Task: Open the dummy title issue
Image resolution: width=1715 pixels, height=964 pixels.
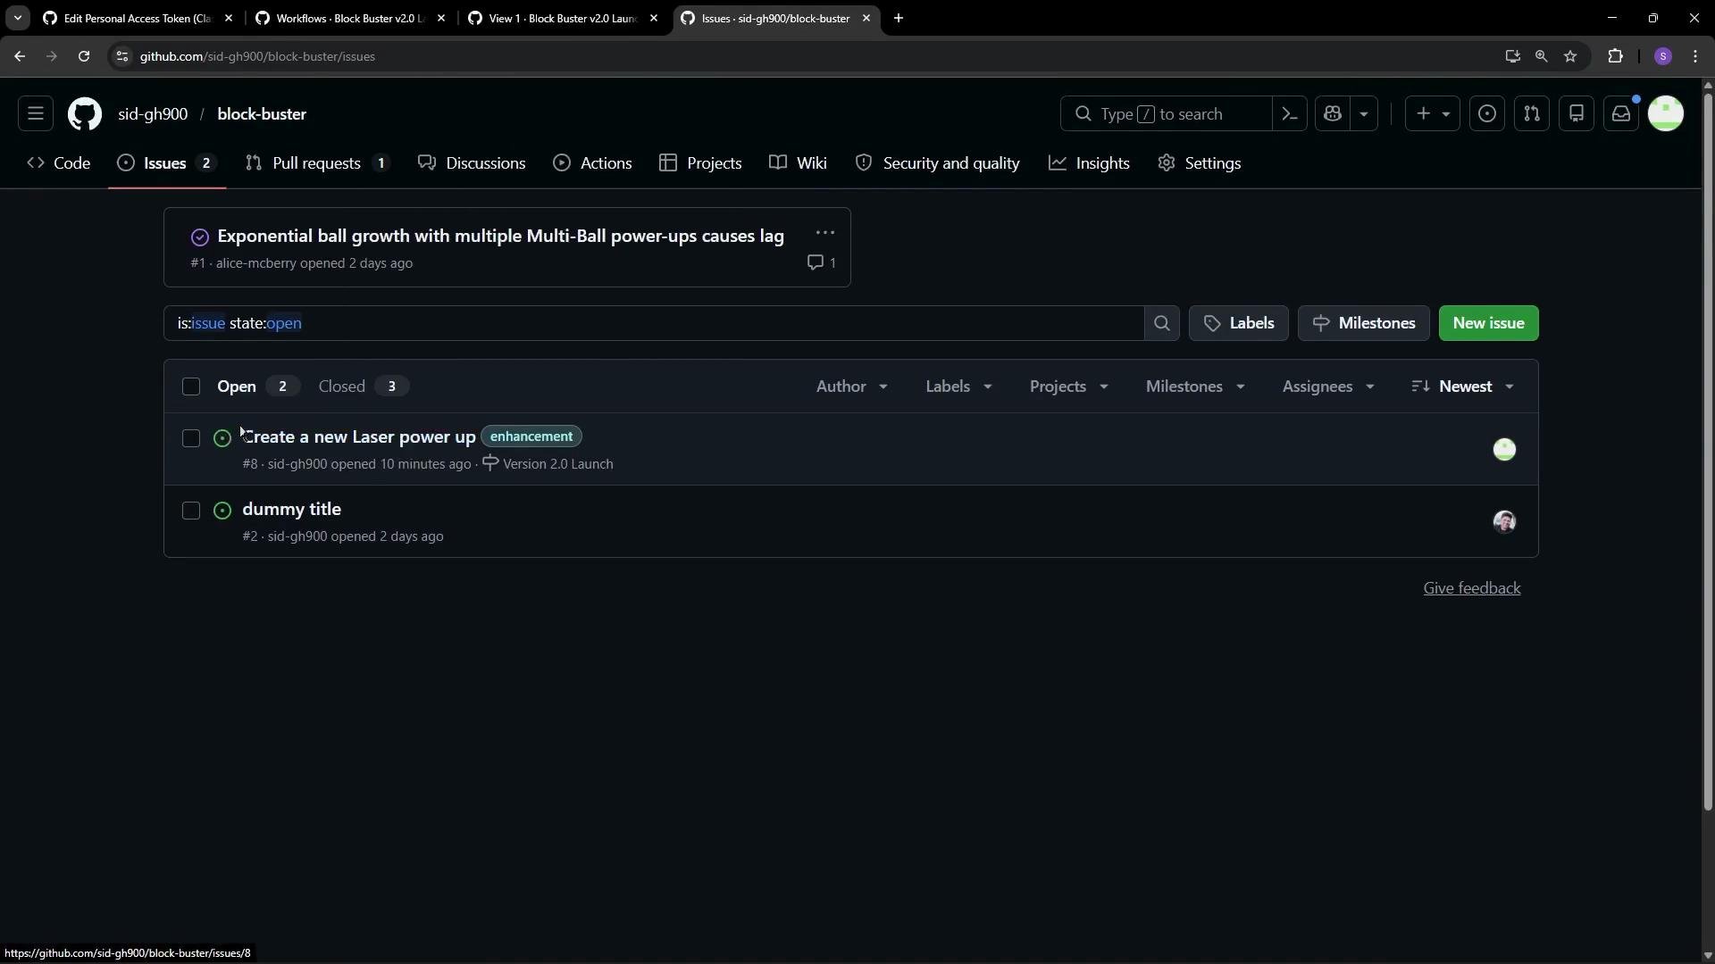Action: pyautogui.click(x=291, y=509)
